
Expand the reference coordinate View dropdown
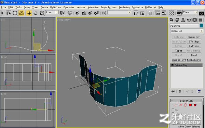click(52, 12)
